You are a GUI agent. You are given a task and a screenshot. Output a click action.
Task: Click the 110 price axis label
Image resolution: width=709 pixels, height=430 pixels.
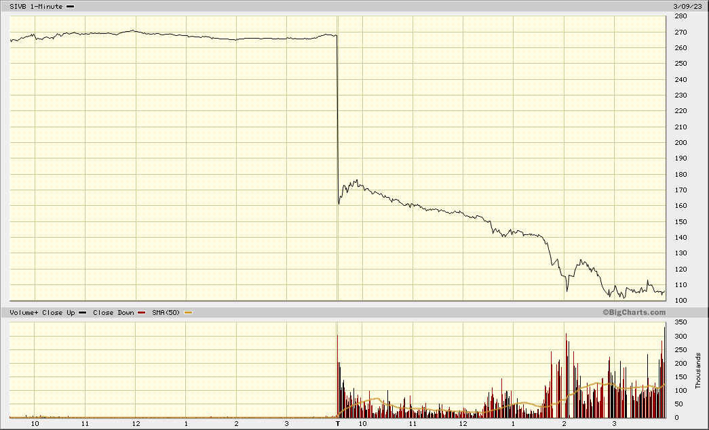pos(681,285)
